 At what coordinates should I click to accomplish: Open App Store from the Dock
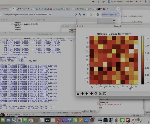[86, 120]
